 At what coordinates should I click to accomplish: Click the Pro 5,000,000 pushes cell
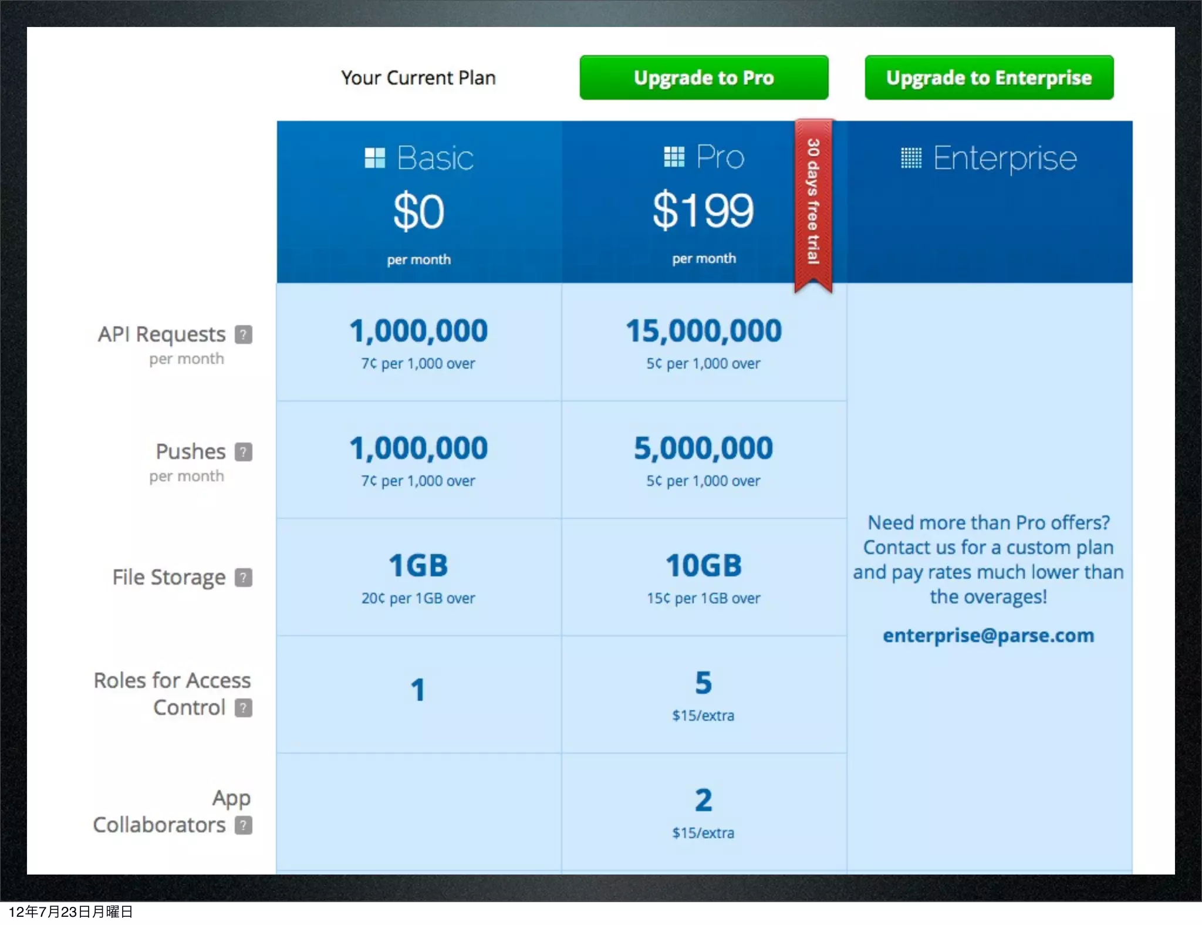click(703, 460)
